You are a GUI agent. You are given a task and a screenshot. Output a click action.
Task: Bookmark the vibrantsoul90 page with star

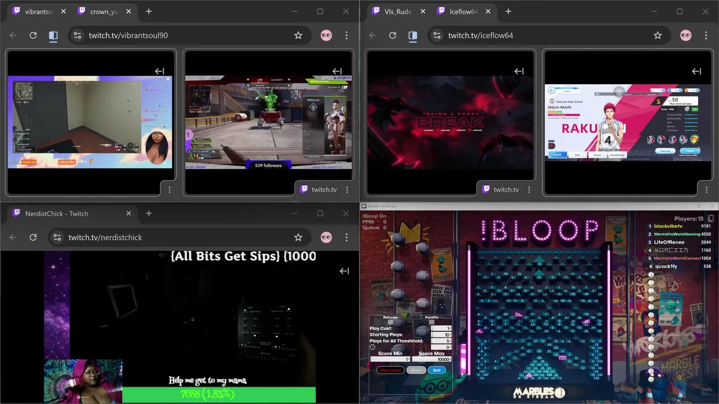pos(298,35)
